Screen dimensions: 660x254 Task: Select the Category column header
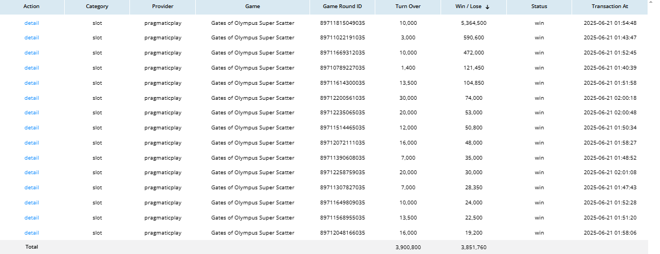[97, 6]
